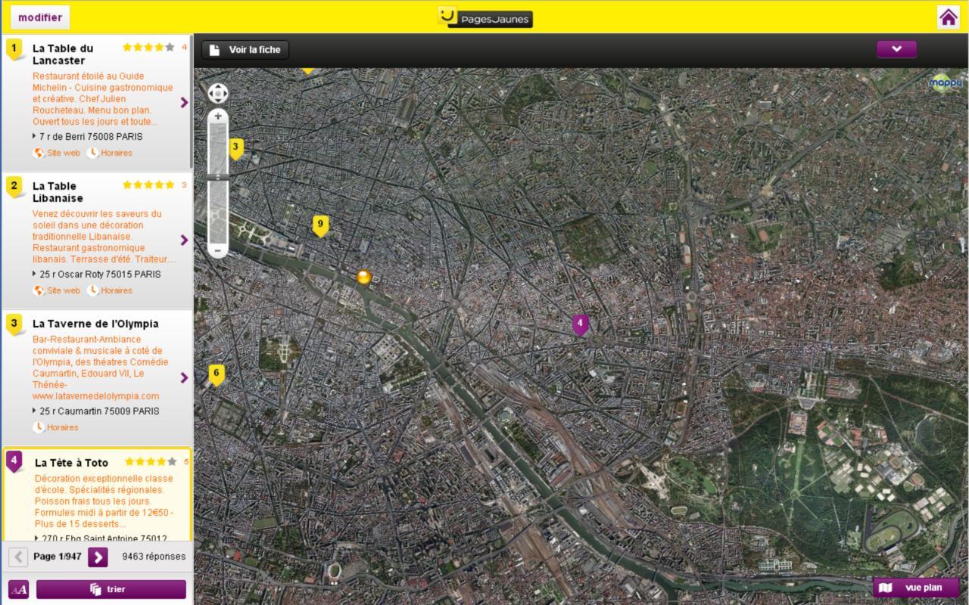The image size is (969, 605).
Task: Expand address 25 r Oscar Roty 75015 PARIS
Action: pos(96,275)
